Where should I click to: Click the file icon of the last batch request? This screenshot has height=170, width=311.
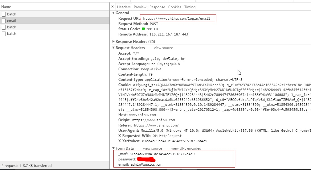click(x=4, y=34)
